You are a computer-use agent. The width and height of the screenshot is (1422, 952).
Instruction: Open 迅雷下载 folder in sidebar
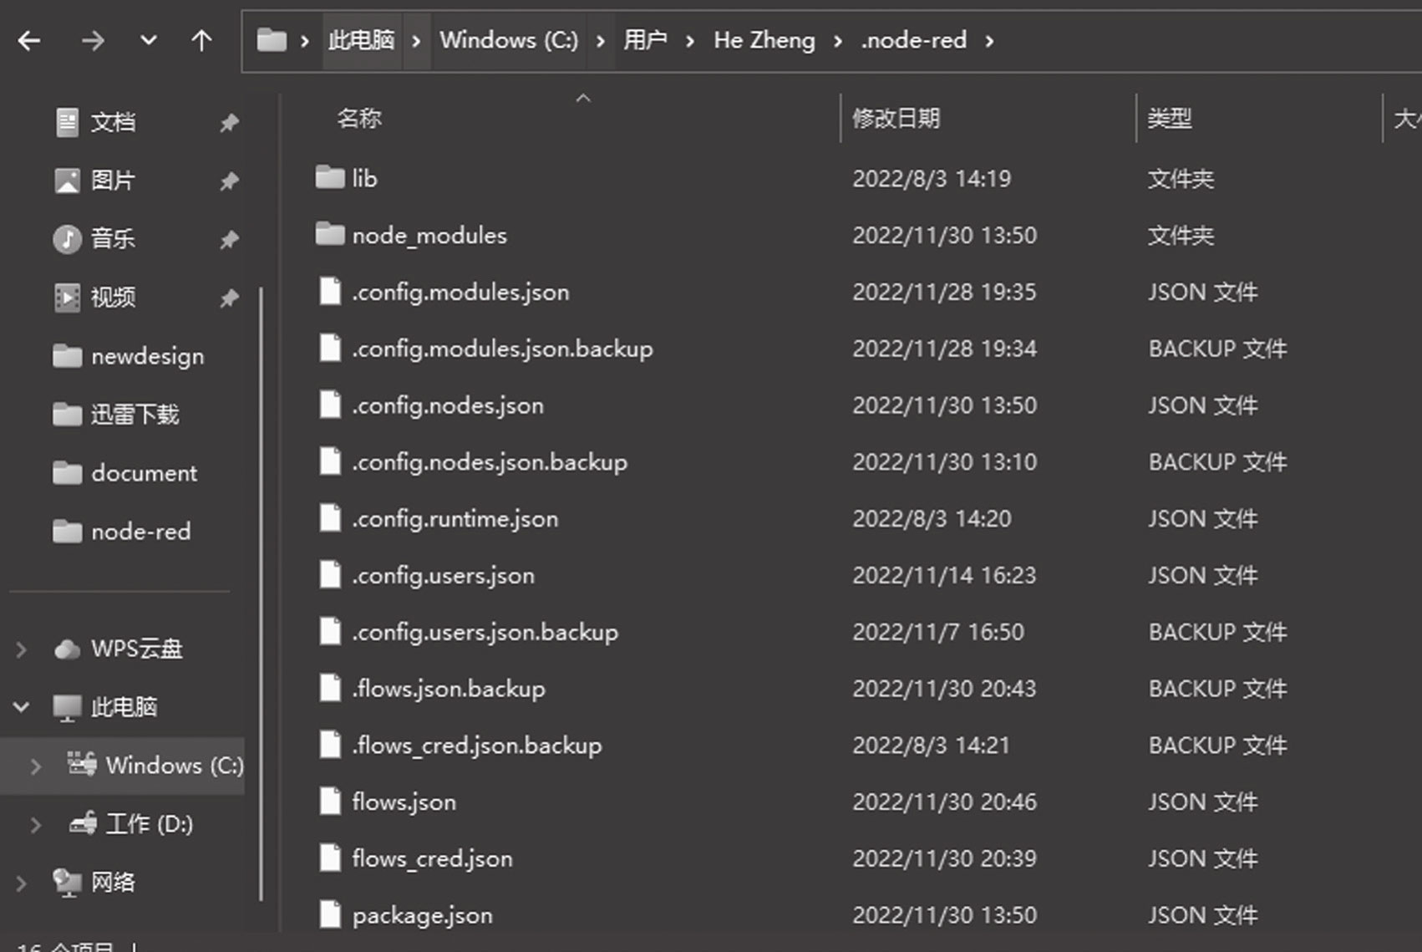[135, 415]
